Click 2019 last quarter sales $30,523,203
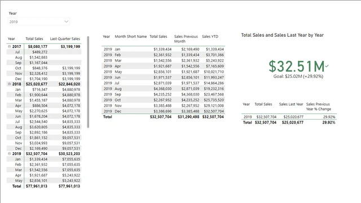The image size is (361, 203). 69,153
